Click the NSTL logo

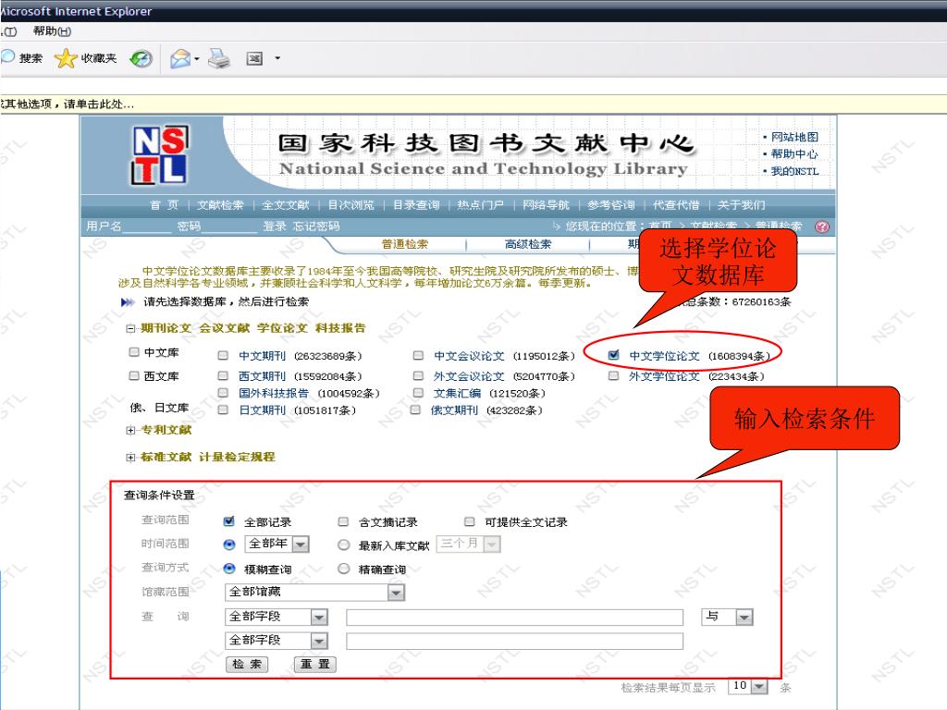tap(159, 154)
